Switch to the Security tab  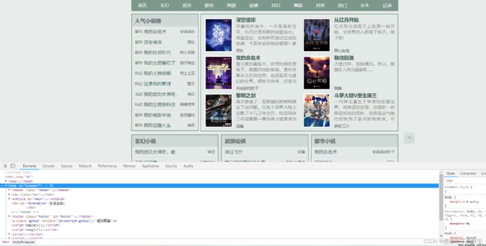pos(171,166)
